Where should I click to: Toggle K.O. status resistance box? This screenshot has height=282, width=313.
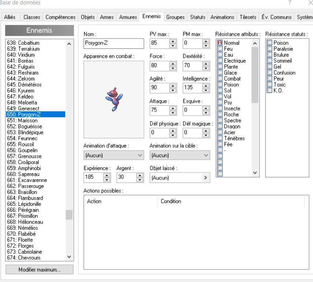point(269,90)
